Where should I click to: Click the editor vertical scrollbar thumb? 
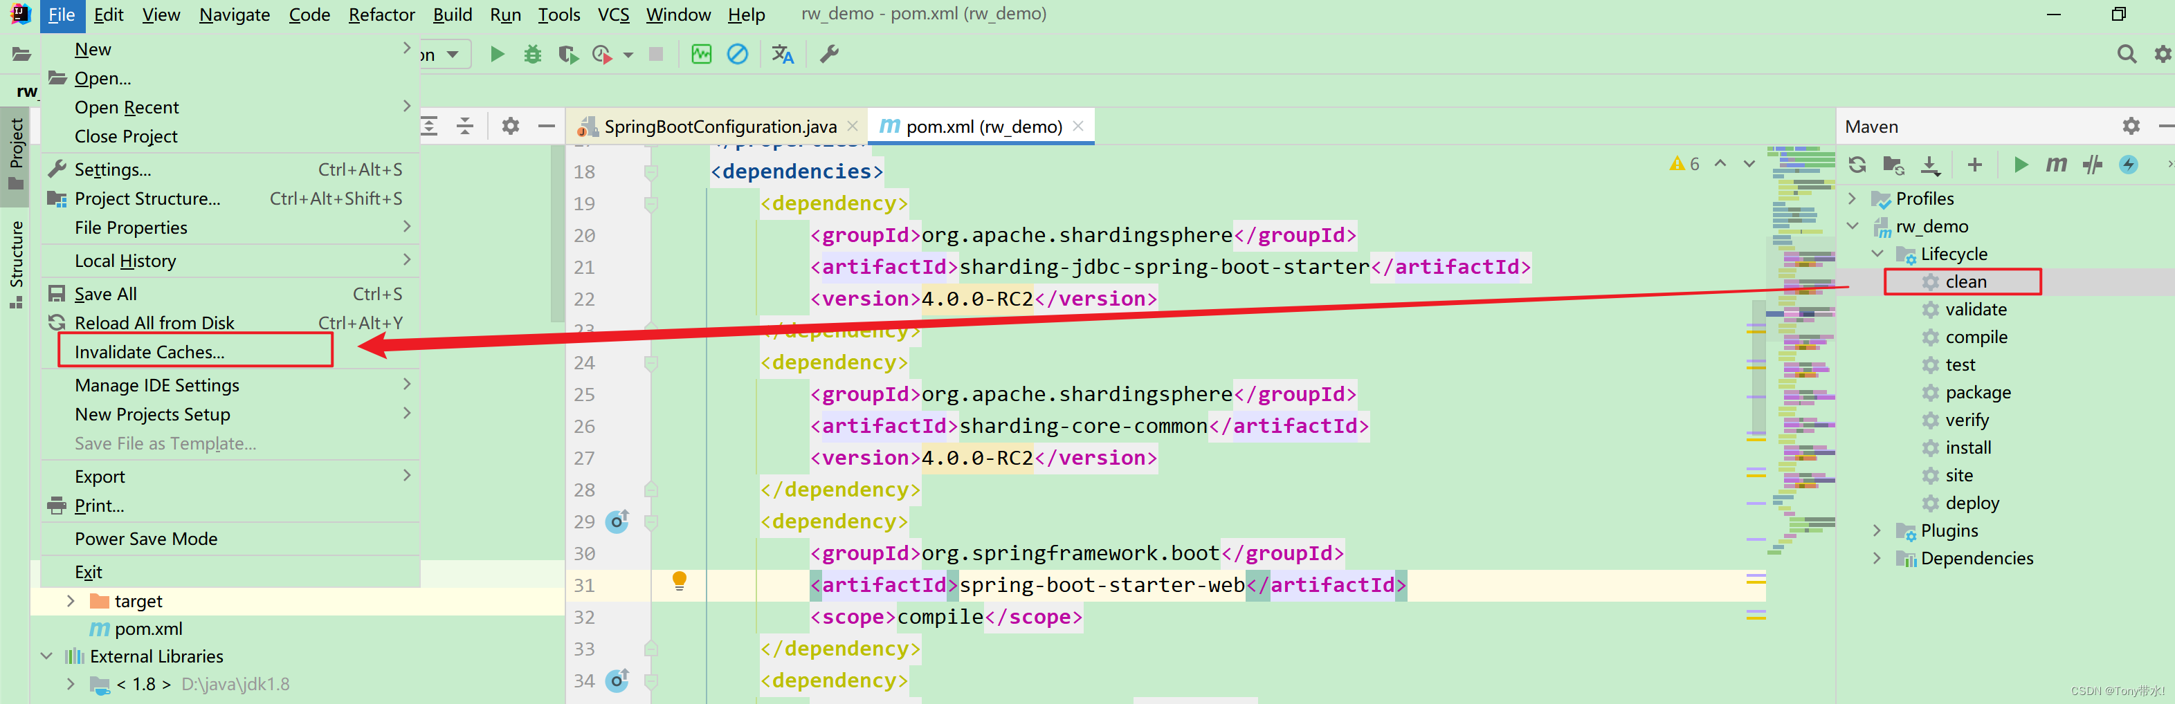(x=1758, y=367)
